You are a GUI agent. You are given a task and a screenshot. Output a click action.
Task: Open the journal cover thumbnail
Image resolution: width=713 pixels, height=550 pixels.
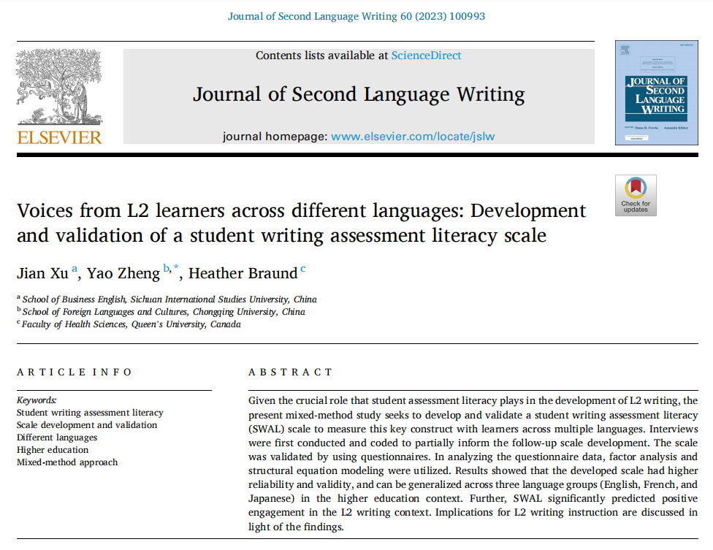[x=651, y=93]
